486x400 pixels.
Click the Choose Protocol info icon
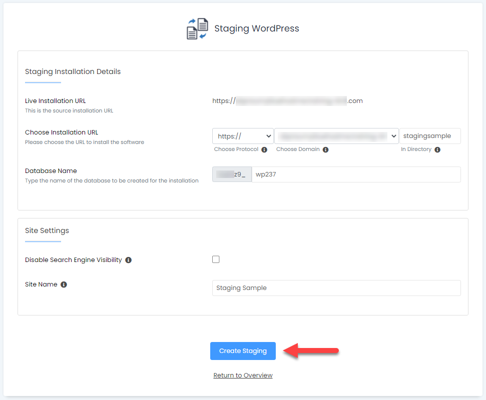[x=265, y=149]
